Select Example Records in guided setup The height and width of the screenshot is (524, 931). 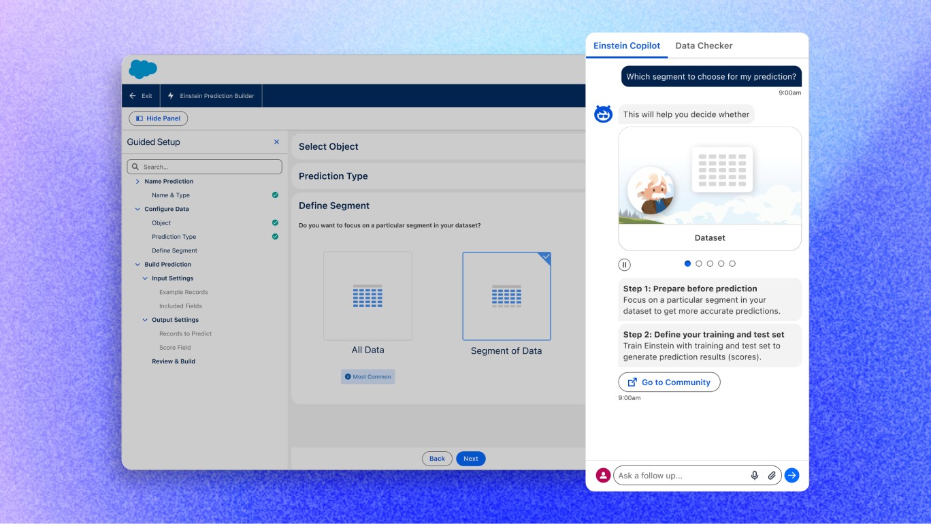184,292
